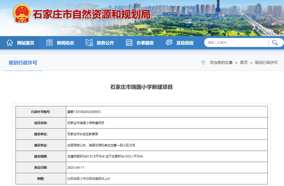This screenshot has width=284, height=186.
Task: Go to the 政务公开 menu section
Action: (x=105, y=43)
